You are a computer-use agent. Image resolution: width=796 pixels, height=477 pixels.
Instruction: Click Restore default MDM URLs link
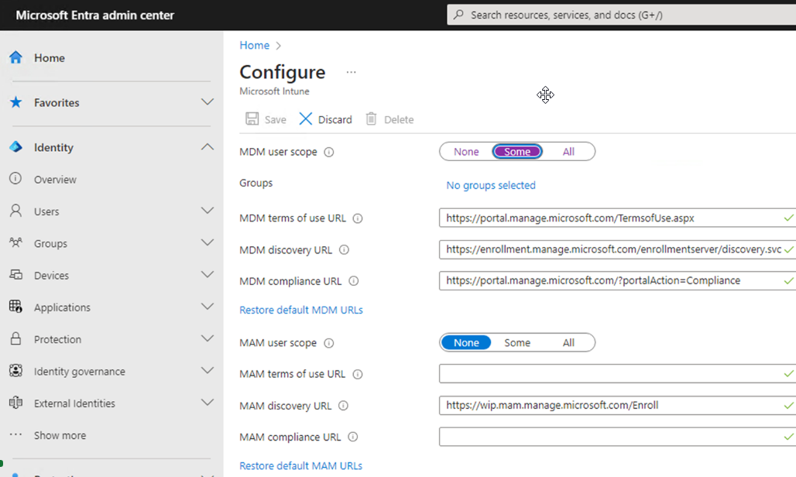pyautogui.click(x=301, y=310)
